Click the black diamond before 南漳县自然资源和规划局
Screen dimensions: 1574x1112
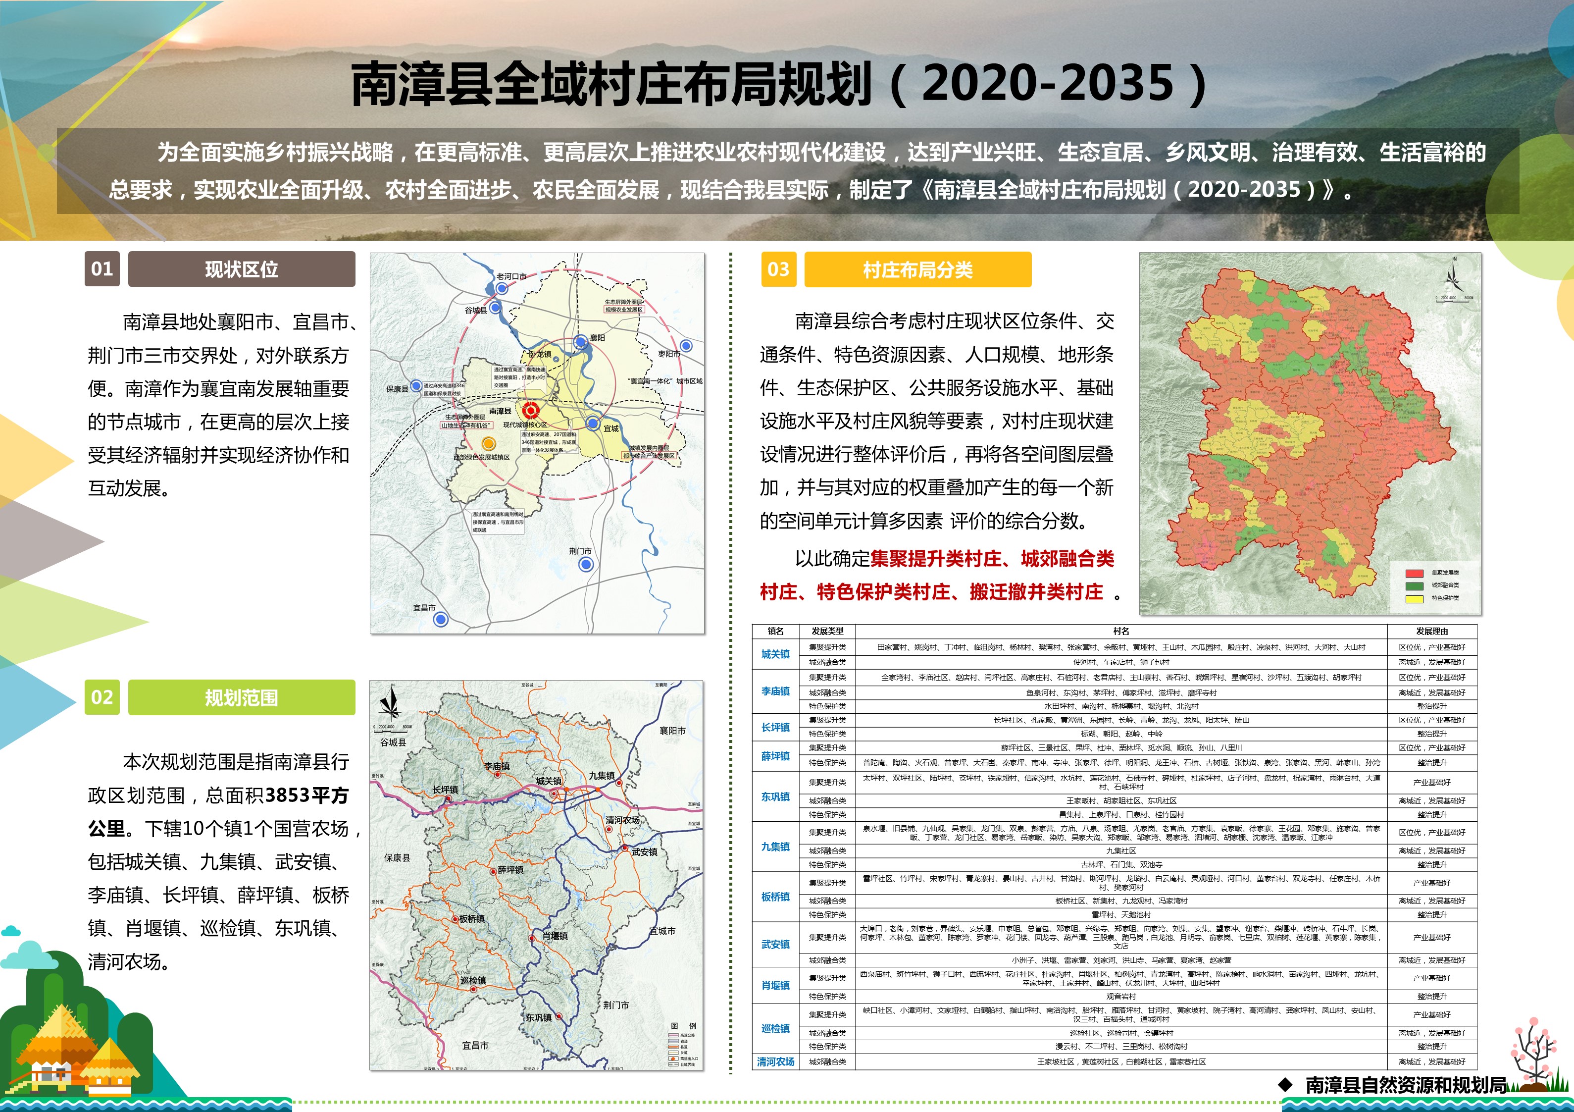[1285, 1085]
